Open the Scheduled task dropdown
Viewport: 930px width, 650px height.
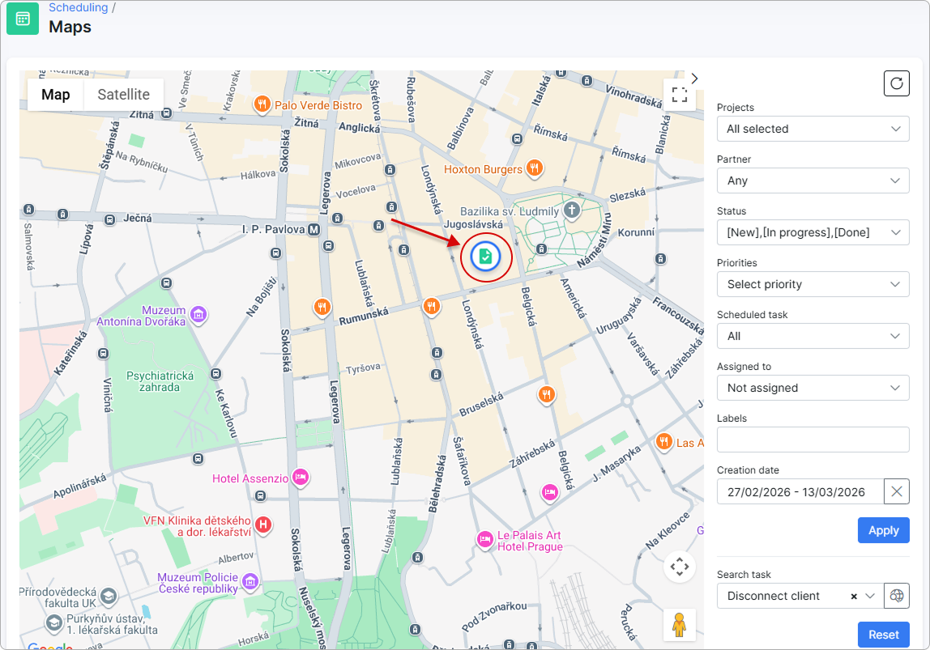pos(813,336)
